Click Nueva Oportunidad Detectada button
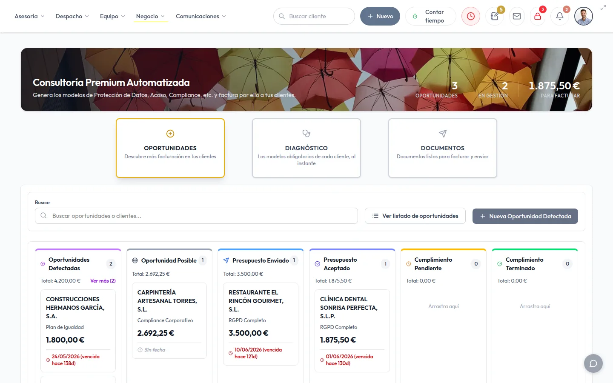 (525, 216)
